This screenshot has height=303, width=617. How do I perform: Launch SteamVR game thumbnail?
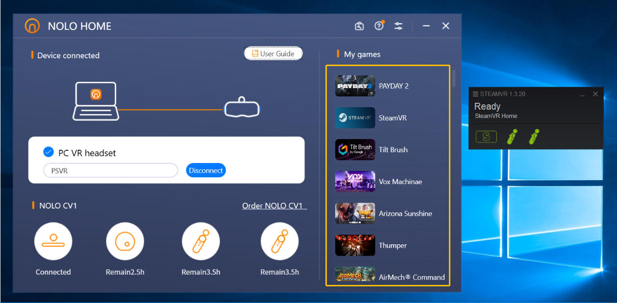tap(355, 118)
